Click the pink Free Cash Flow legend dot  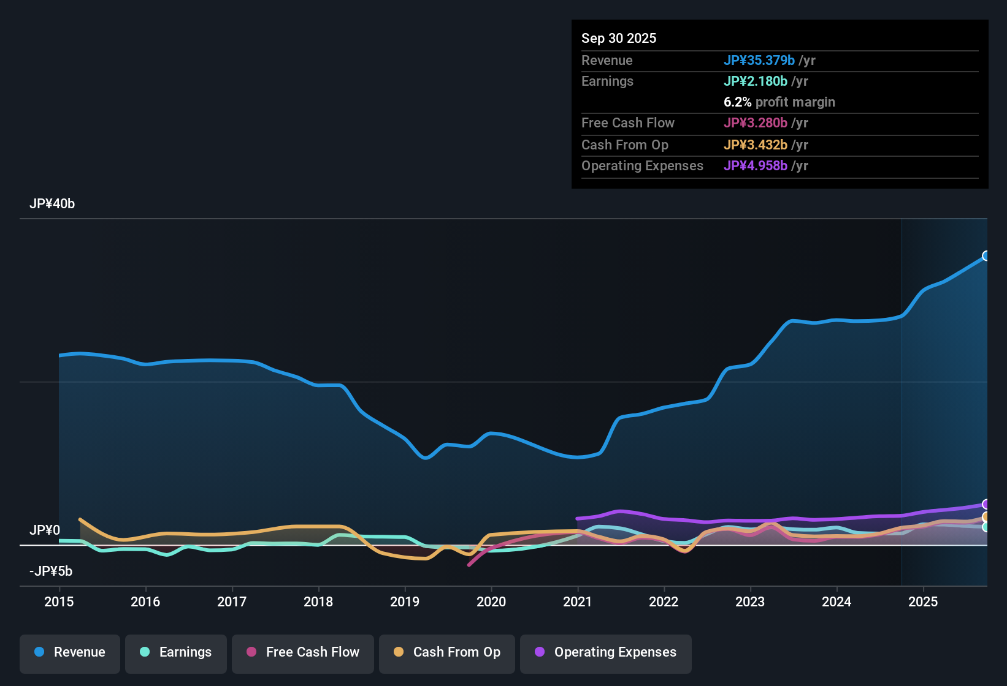[x=251, y=652]
